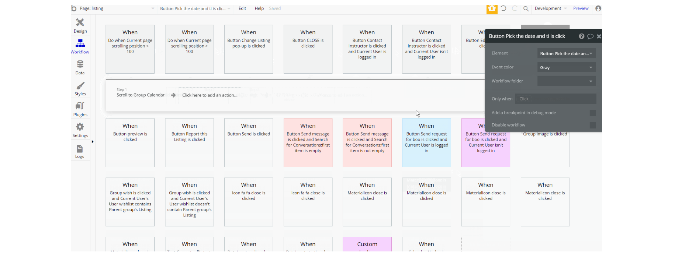Viewport: 675px width, 254px height.
Task: Select pink Send message 'item is not empty' event
Action: click(367, 143)
